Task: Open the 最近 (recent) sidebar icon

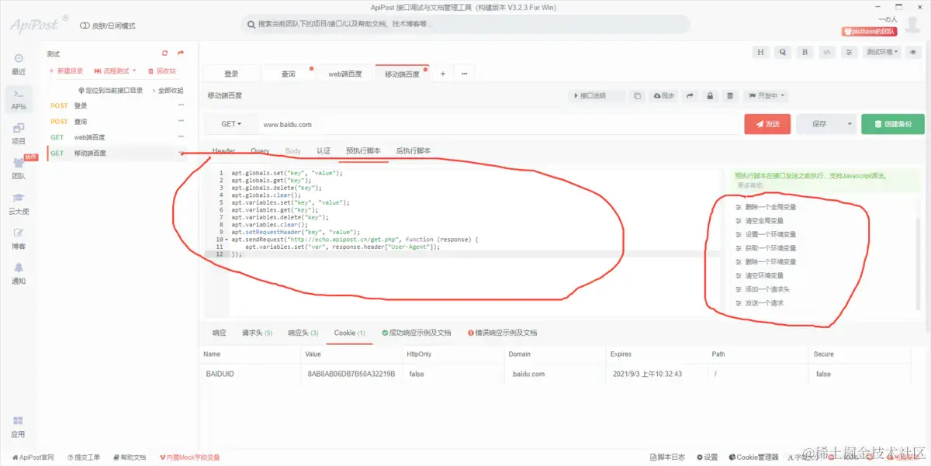Action: click(x=19, y=64)
